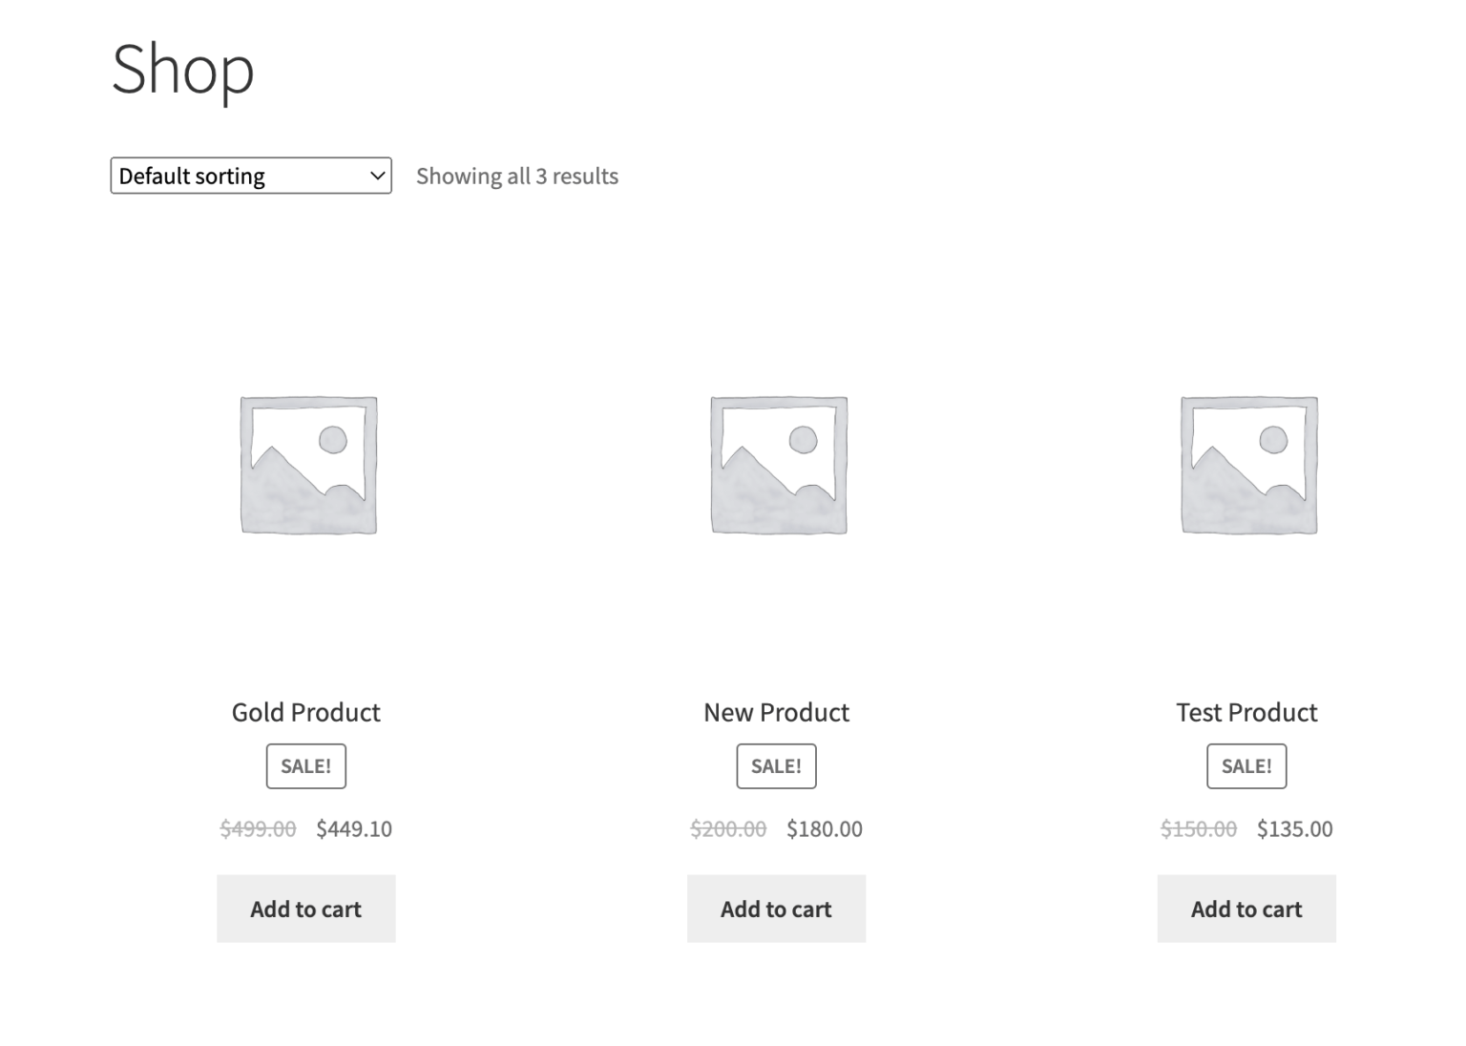
Task: Add New Product to cart
Action: coord(776,909)
